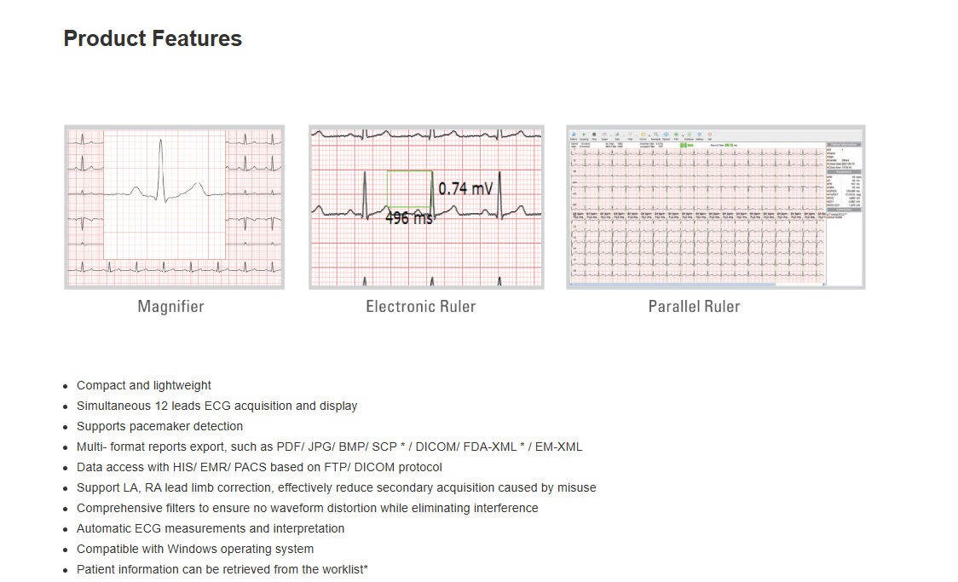Click the Upload cloud icon in the ECG toolbar
Image resolution: width=958 pixels, height=582 pixels.
(666, 135)
